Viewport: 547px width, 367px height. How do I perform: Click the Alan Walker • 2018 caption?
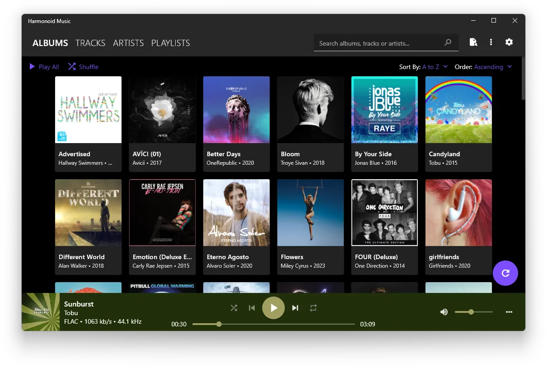click(x=81, y=266)
